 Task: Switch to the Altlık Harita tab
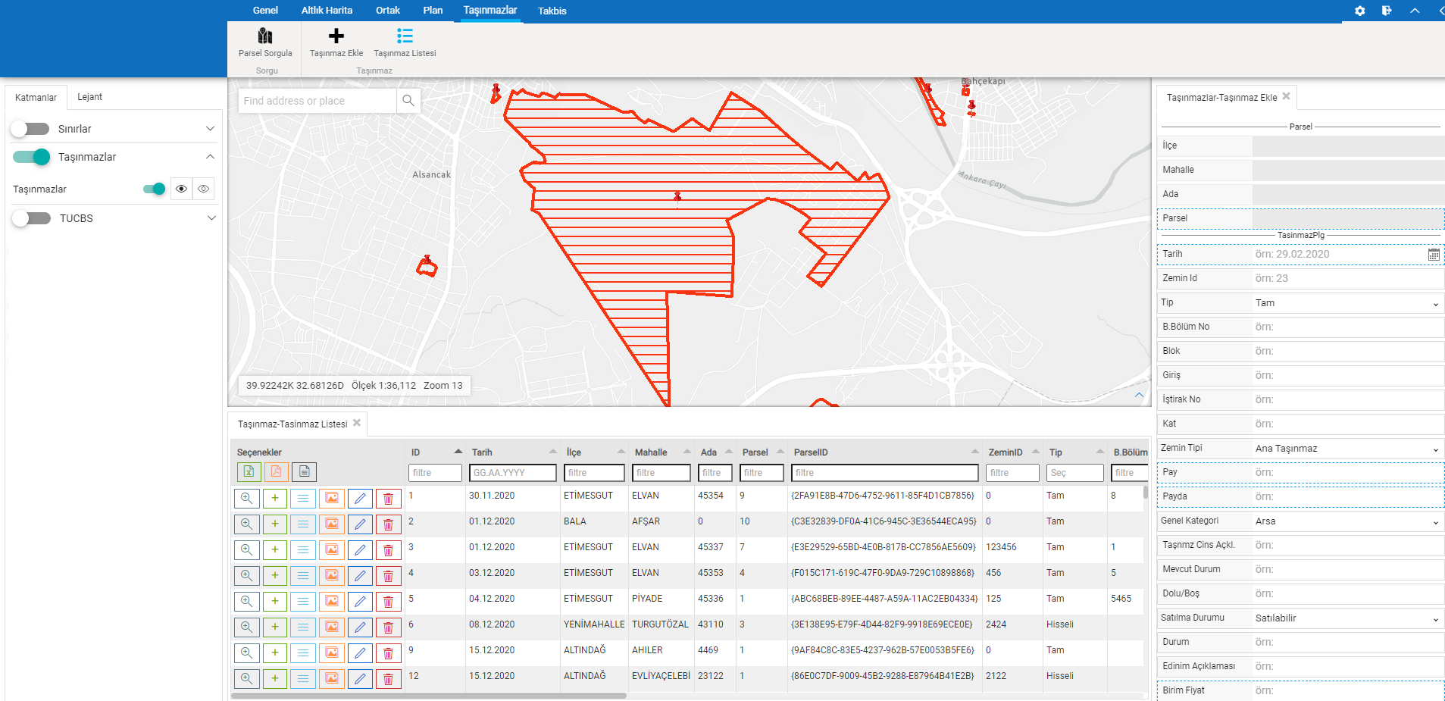coord(327,11)
